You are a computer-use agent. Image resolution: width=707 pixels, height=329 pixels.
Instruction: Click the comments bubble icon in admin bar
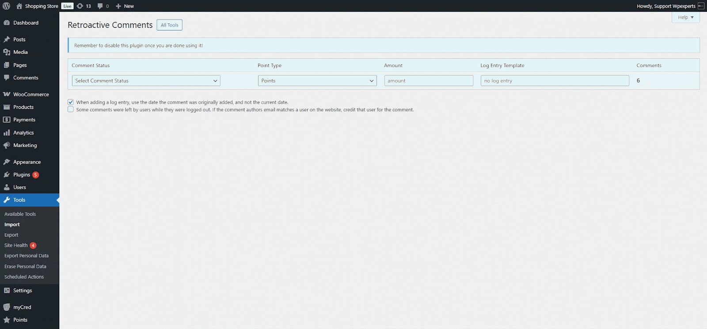click(100, 6)
